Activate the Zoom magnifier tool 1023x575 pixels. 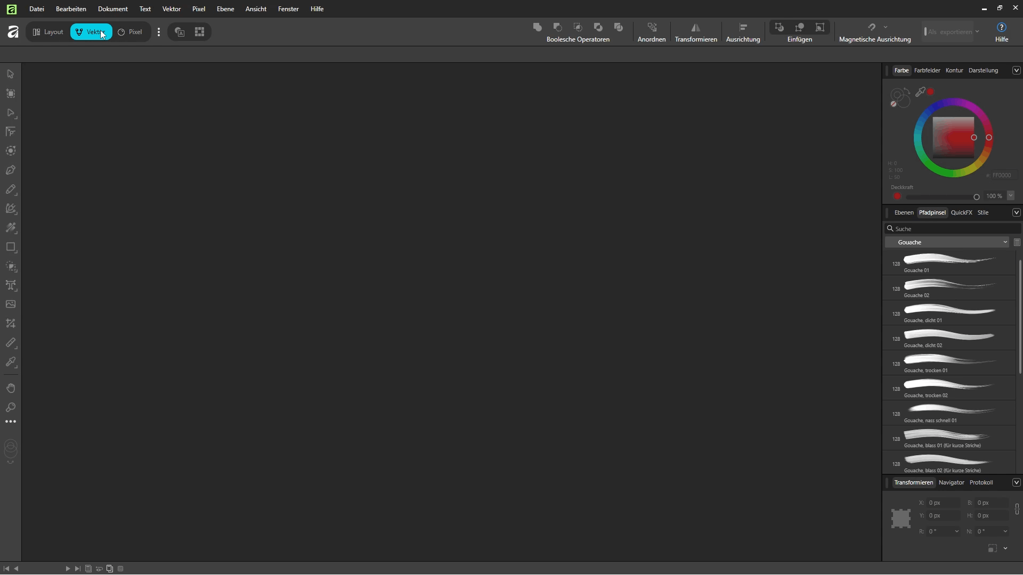click(x=11, y=407)
